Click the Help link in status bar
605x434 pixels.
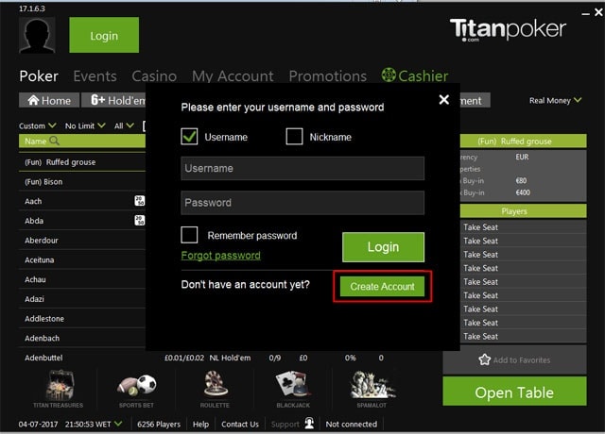click(x=200, y=424)
